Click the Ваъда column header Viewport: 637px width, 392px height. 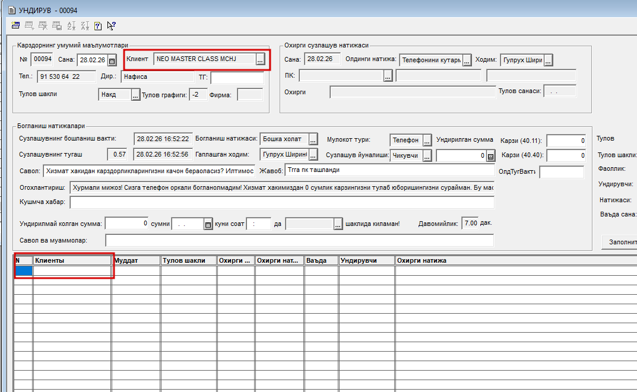click(321, 260)
